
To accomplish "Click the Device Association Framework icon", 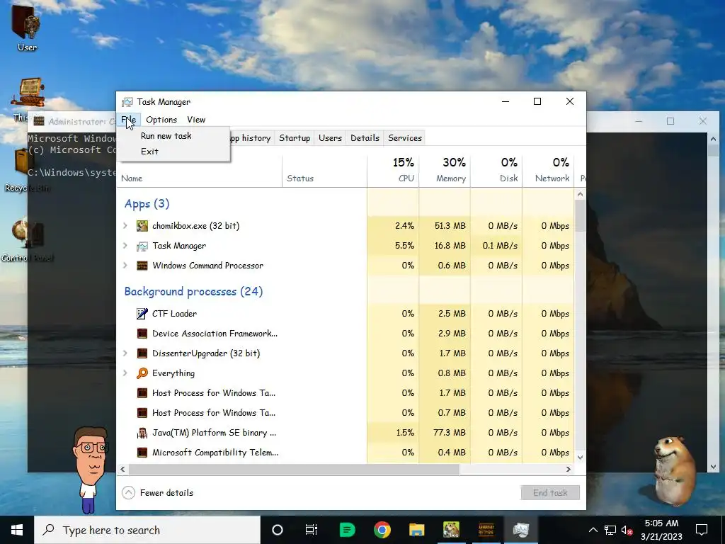I will tap(142, 334).
